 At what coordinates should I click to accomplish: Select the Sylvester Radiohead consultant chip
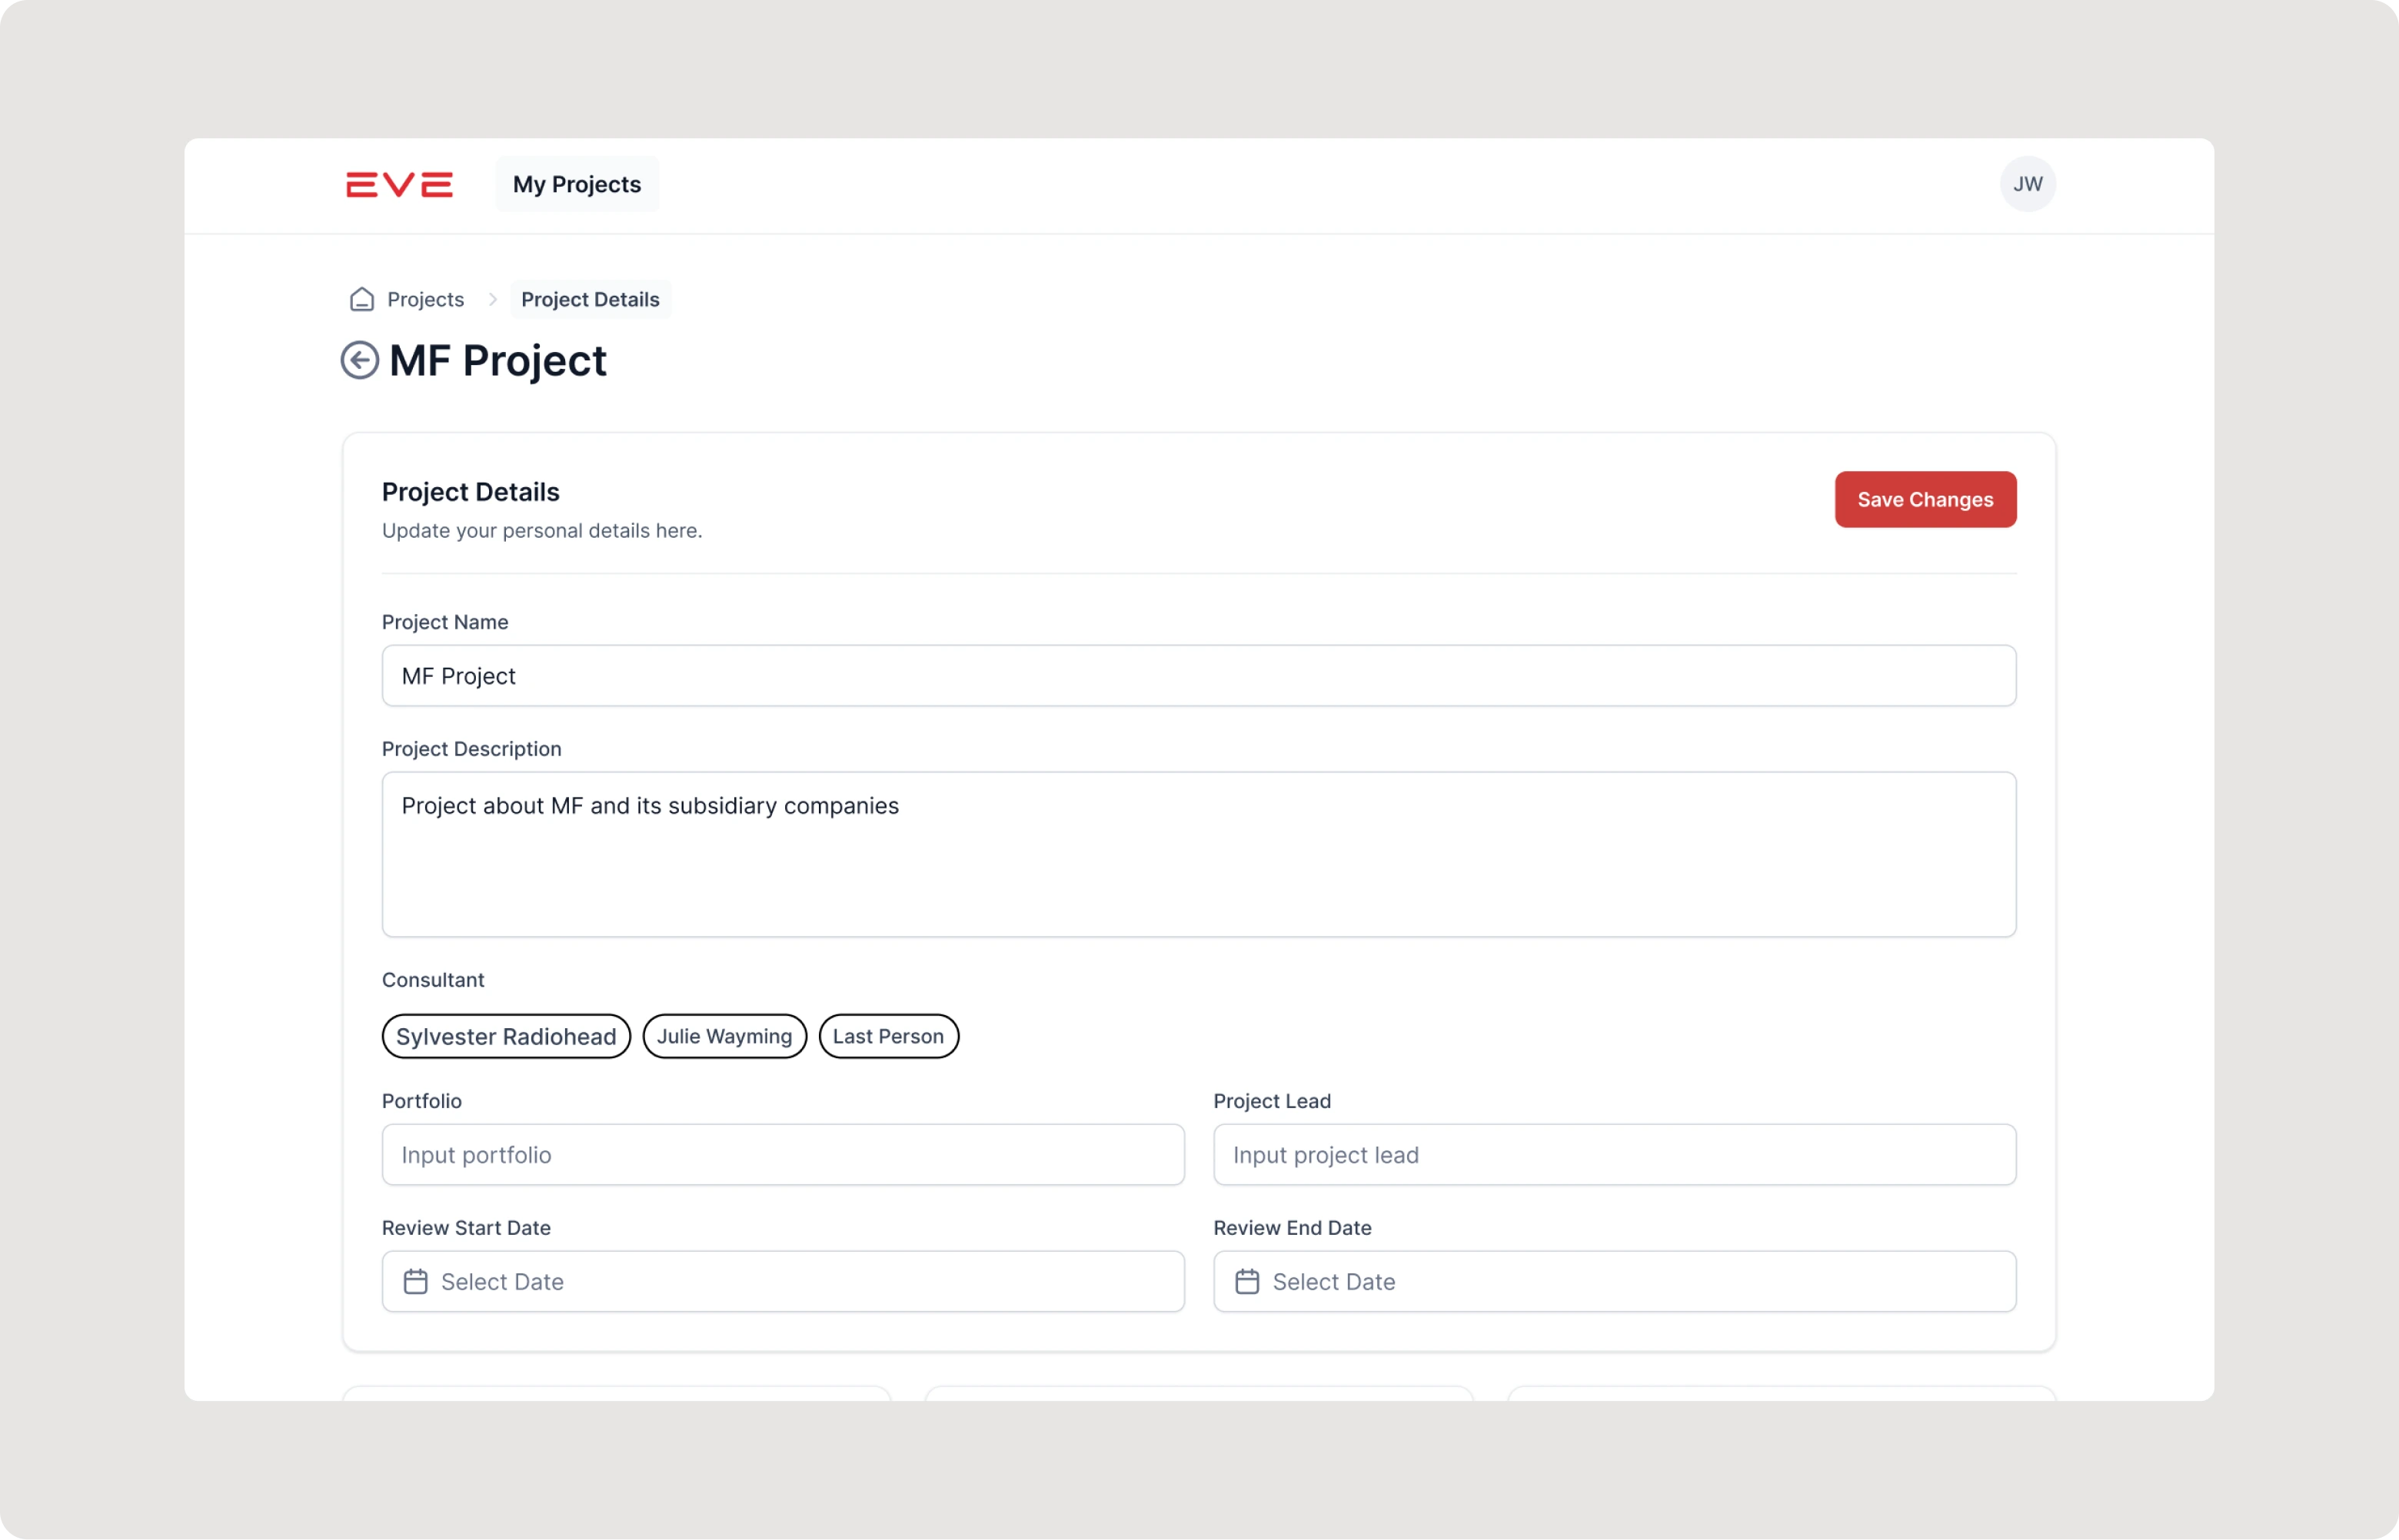tap(506, 1036)
